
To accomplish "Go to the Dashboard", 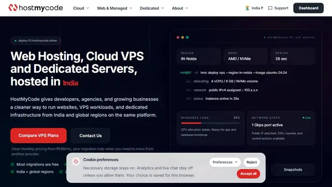I will tap(308, 8).
